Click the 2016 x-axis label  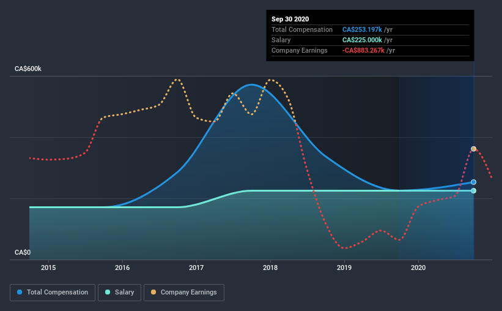pyautogui.click(x=122, y=268)
